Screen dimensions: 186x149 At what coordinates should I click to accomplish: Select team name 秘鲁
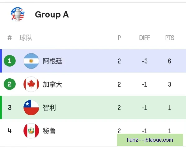(x=49, y=131)
